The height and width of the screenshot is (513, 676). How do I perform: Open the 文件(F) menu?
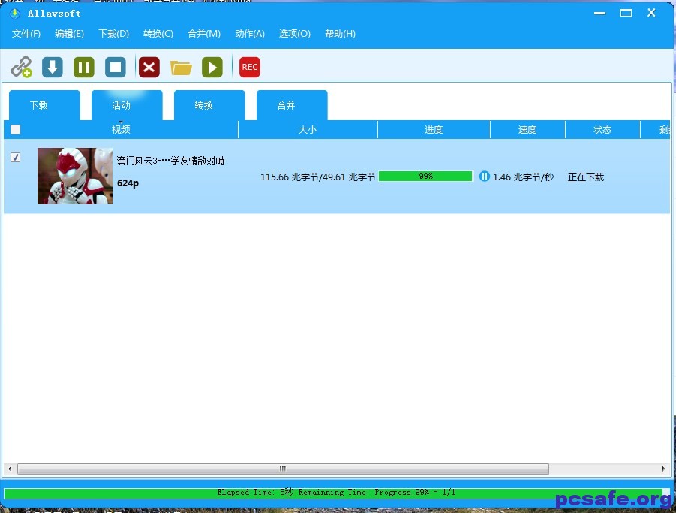26,34
